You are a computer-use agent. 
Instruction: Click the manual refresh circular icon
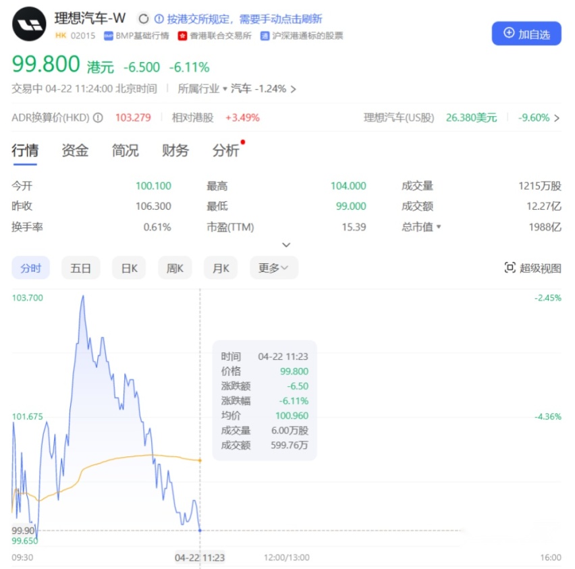click(x=143, y=19)
